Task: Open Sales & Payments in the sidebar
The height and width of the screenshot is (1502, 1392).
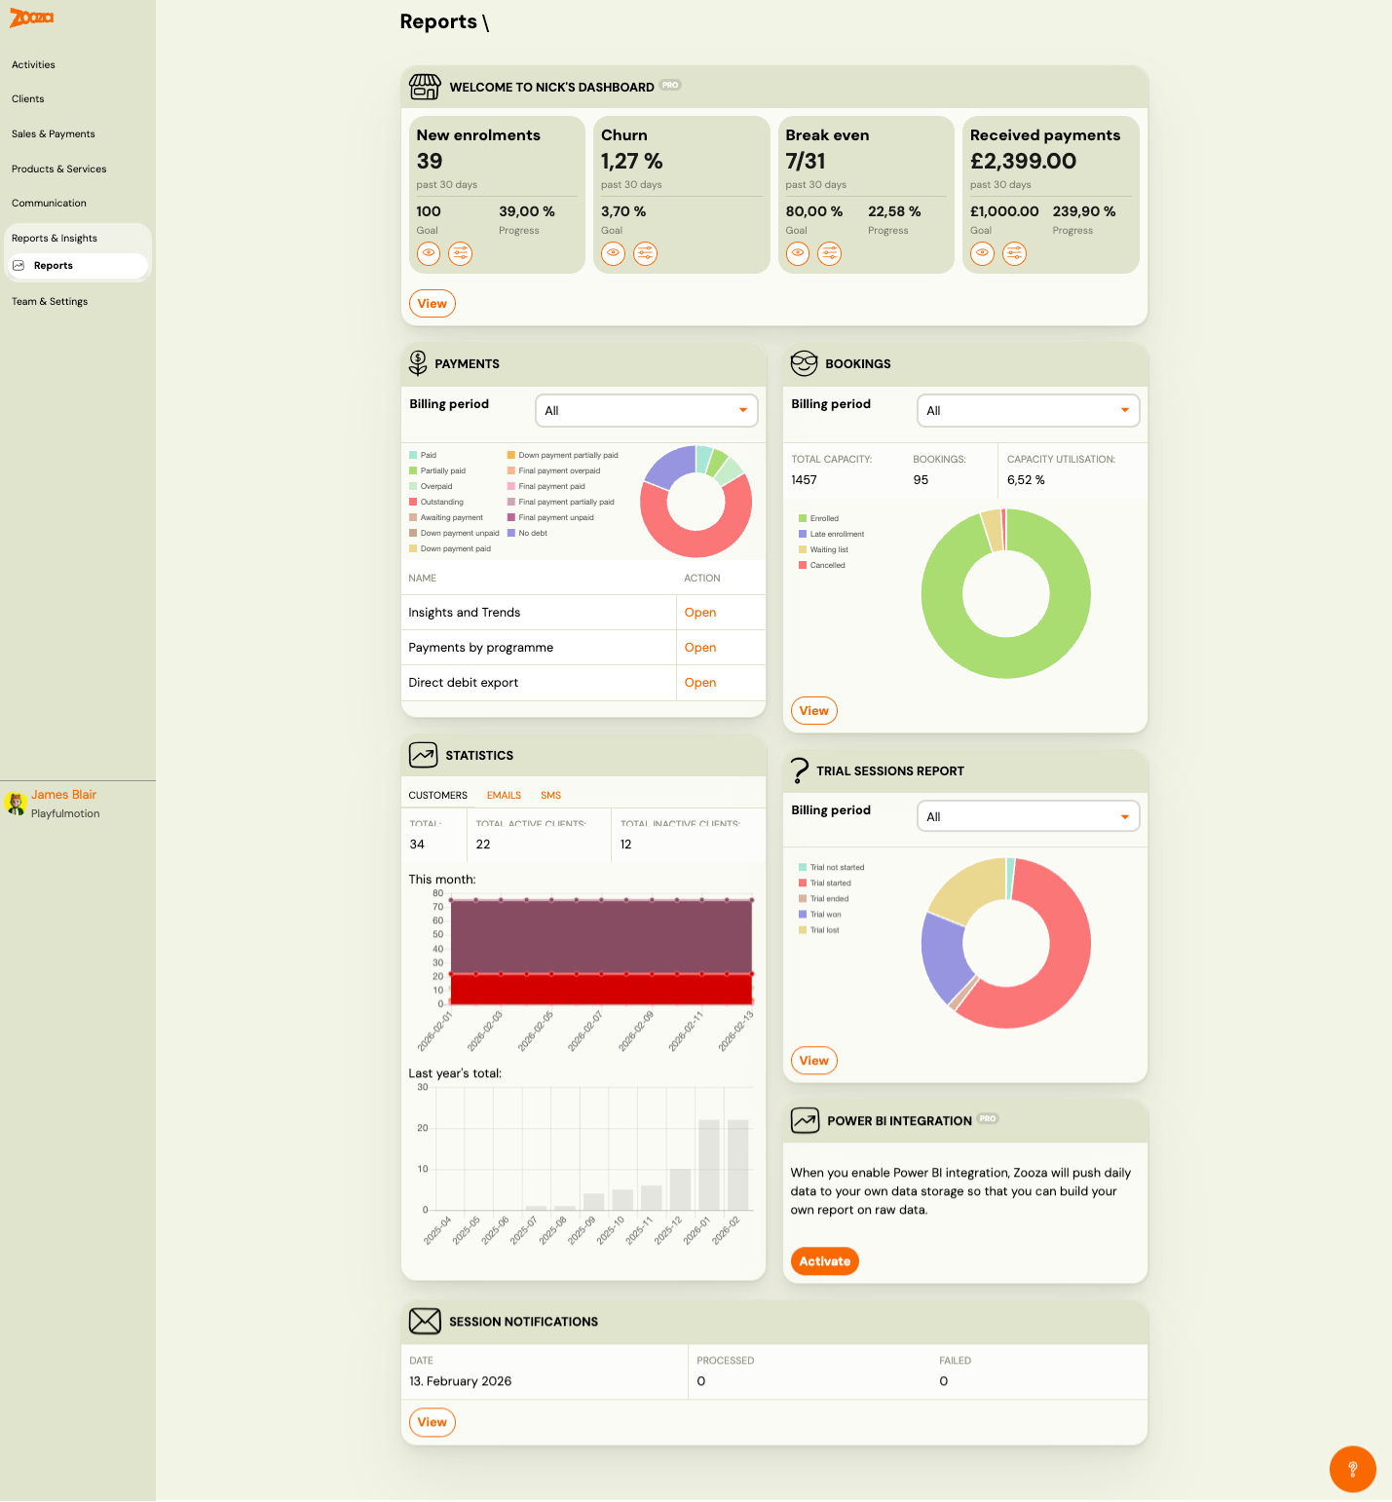Action: 53,133
